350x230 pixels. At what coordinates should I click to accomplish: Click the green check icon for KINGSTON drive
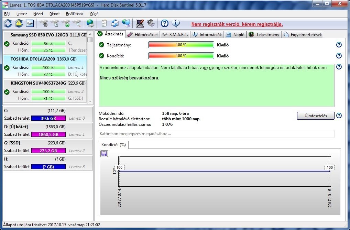[7, 92]
